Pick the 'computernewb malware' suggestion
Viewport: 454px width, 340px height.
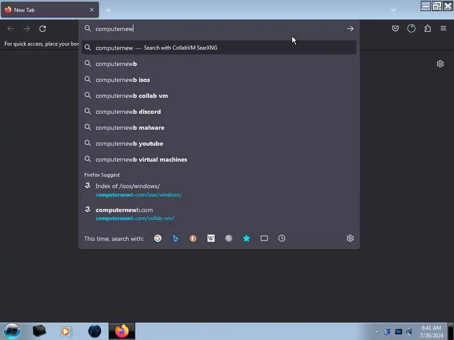coord(219,127)
